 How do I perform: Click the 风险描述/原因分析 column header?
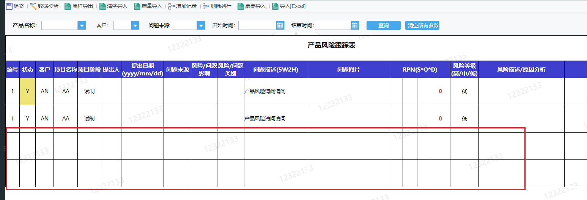click(x=521, y=70)
